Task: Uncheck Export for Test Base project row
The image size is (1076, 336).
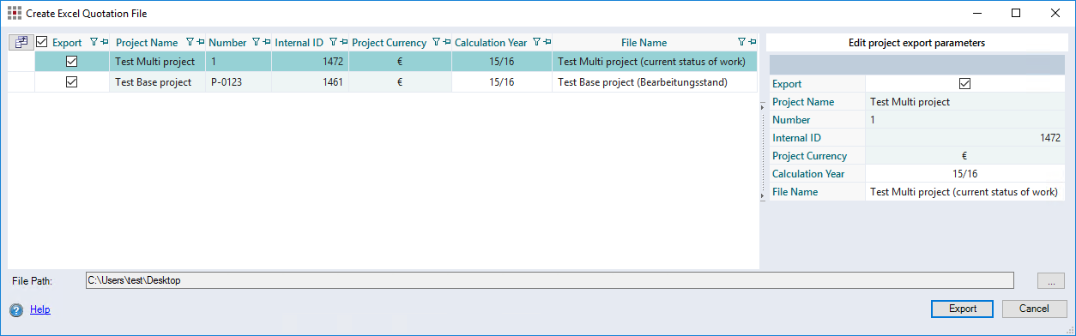Action: point(72,82)
